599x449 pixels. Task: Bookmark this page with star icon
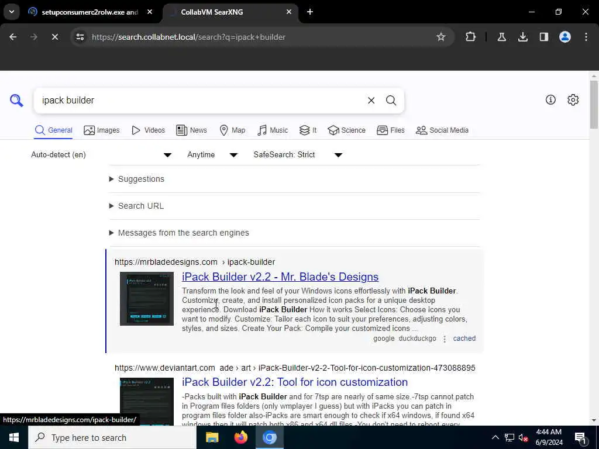[x=441, y=37]
